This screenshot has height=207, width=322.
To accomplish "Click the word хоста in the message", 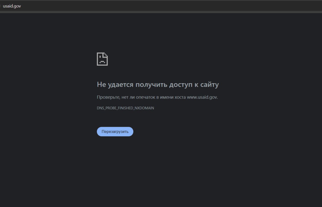I will (180, 97).
